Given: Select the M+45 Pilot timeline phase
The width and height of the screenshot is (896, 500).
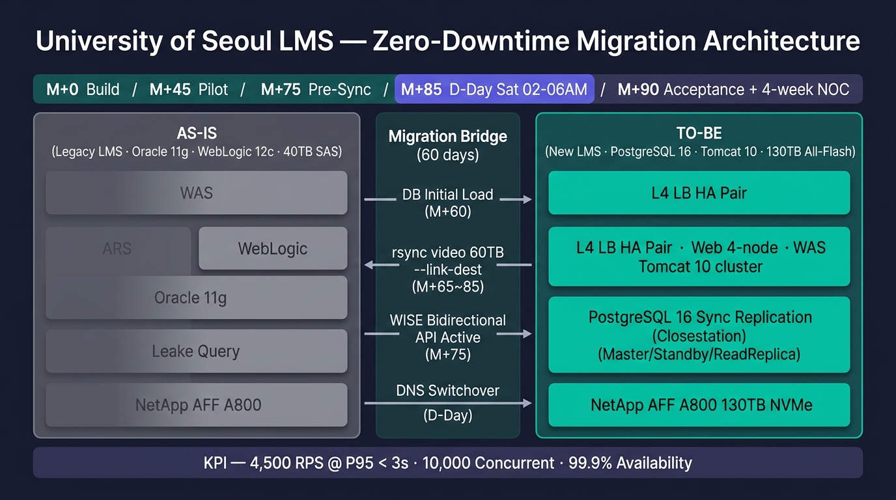Looking at the screenshot, I should click(x=189, y=89).
